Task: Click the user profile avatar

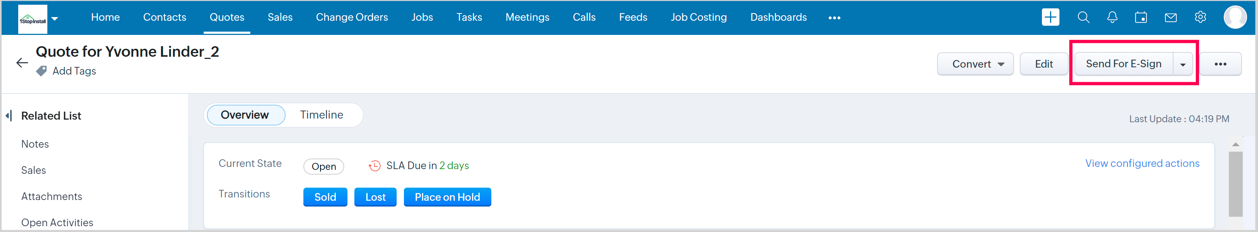Action: pyautogui.click(x=1235, y=17)
